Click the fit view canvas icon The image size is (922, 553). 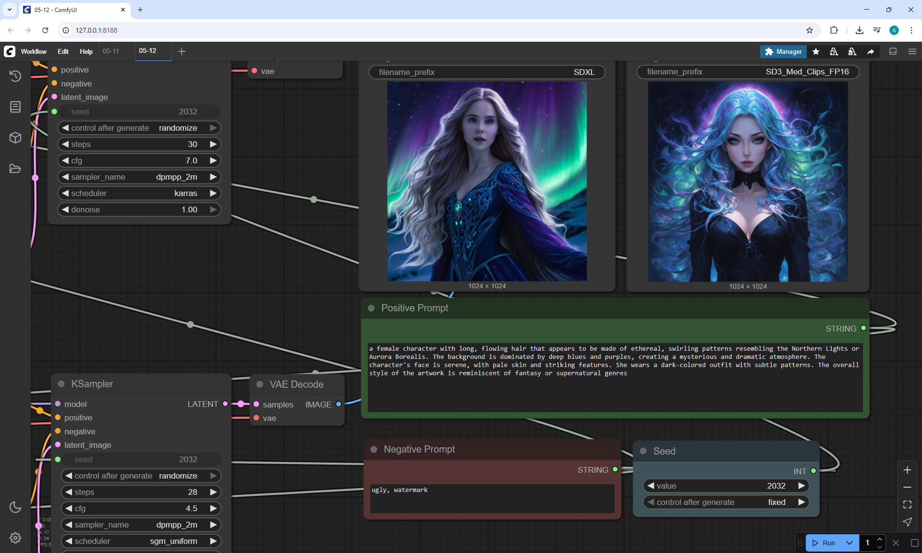907,504
